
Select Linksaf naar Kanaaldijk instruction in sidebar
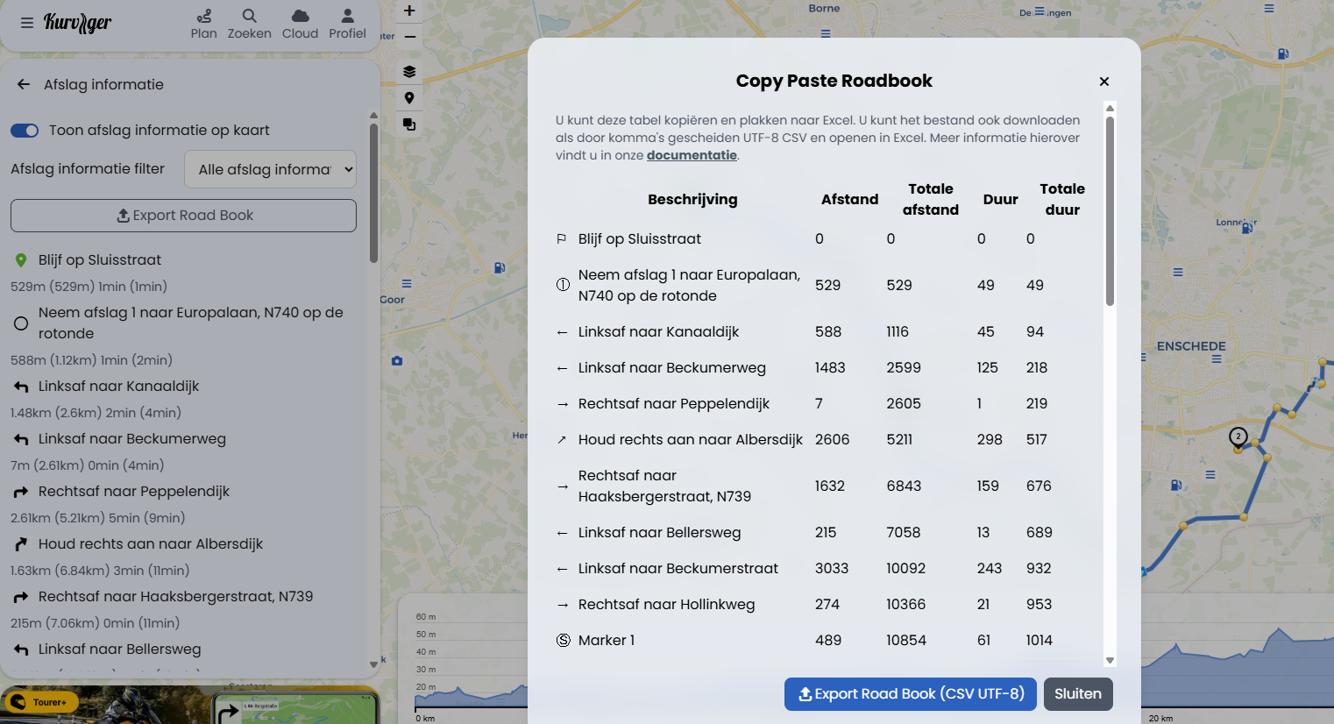[118, 387]
